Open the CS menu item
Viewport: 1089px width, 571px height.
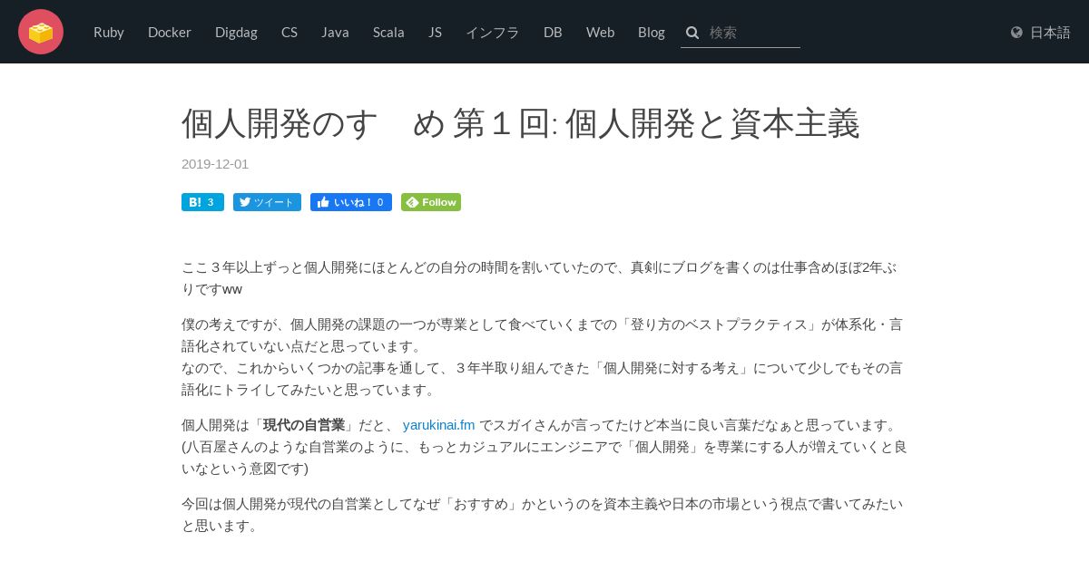289,32
